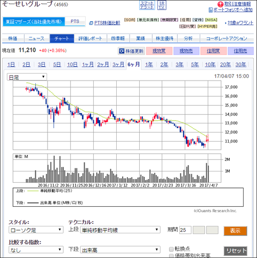
Task: Switch to the PTS market tab
Action: pos(75,21)
